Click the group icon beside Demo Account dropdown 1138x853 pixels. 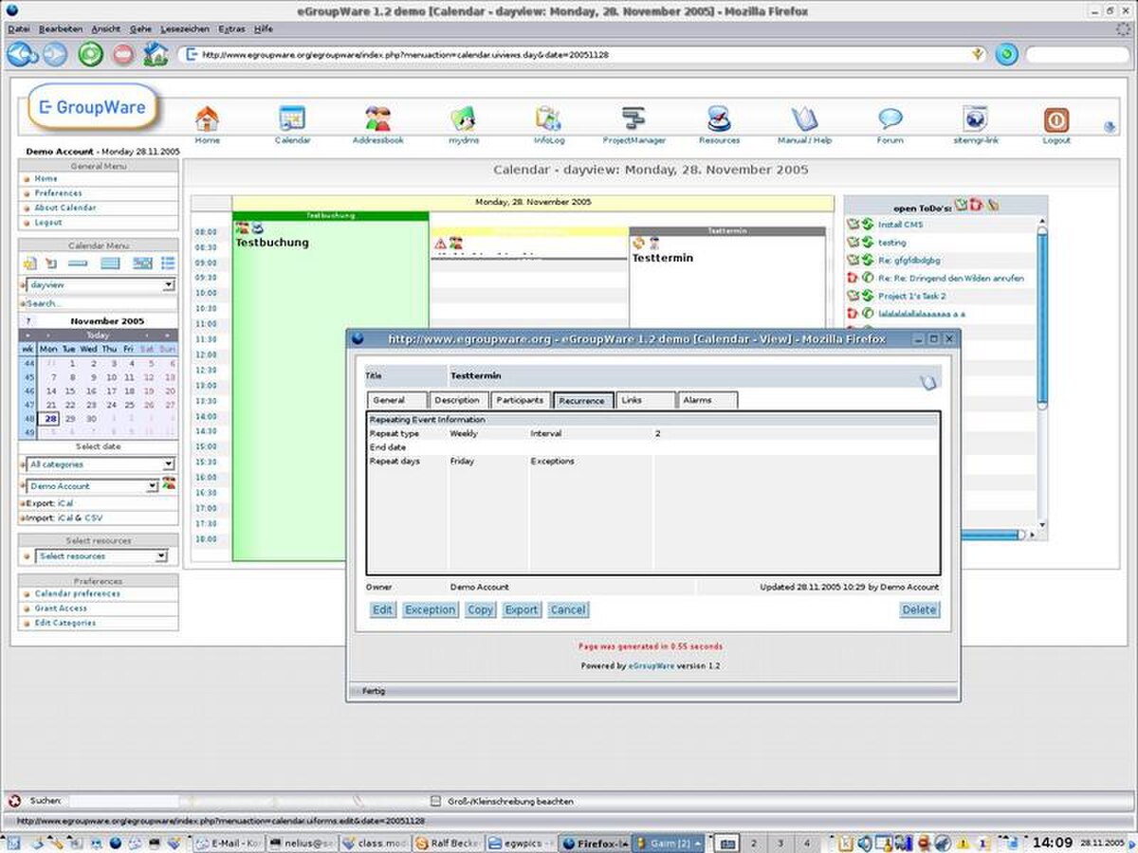[169, 484]
